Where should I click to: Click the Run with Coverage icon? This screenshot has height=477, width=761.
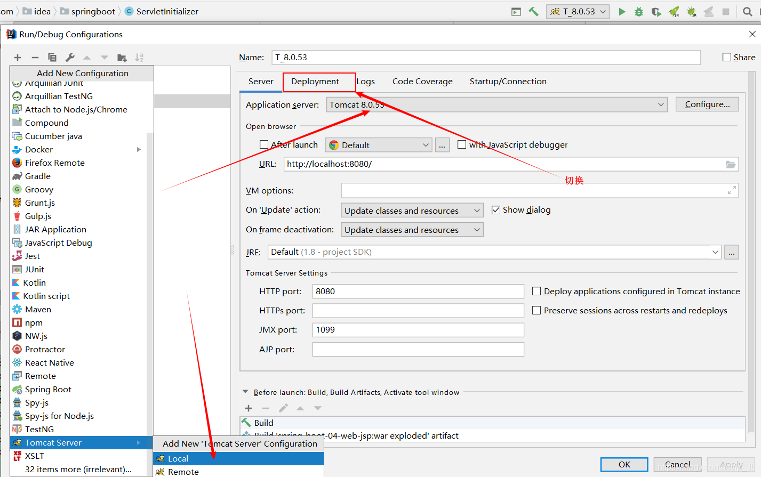(x=656, y=12)
